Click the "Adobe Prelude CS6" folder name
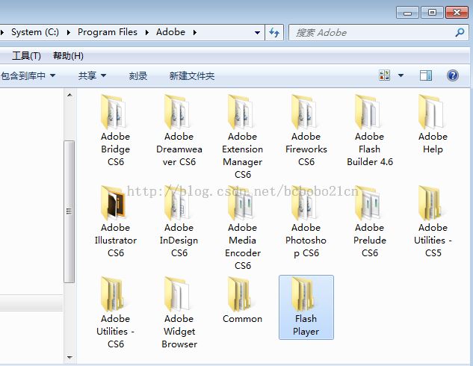This screenshot has width=473, height=366. click(370, 241)
